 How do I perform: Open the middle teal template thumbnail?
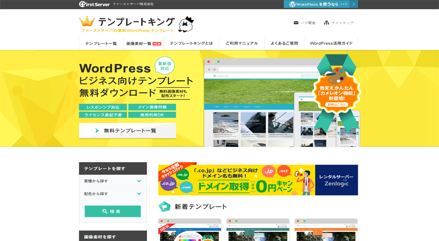(x=258, y=230)
